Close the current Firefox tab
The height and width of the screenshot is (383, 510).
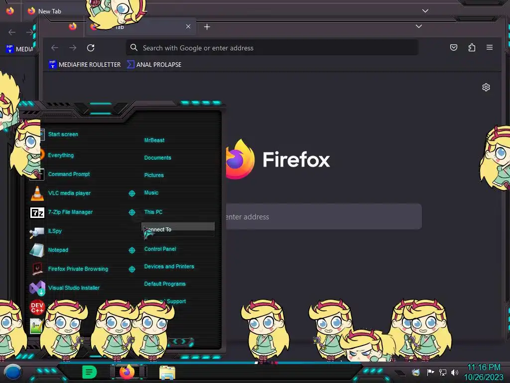188,26
